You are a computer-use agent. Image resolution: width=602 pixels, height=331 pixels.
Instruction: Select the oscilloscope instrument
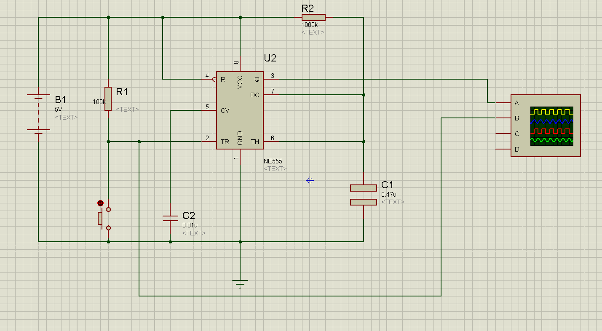click(546, 126)
